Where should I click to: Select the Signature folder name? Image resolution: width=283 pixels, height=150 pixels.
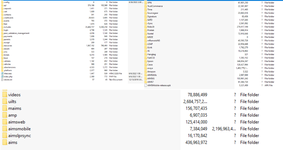(x=152, y=16)
